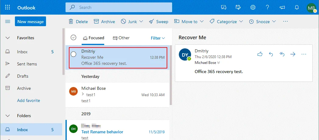Select all messages circle checkbox
This screenshot has width=319, height=140.
pyautogui.click(x=73, y=38)
